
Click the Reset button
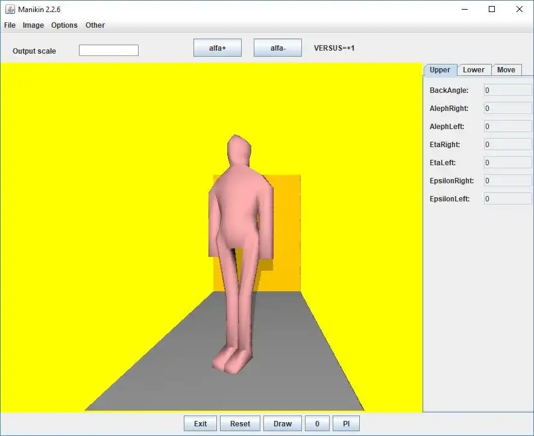coord(240,424)
